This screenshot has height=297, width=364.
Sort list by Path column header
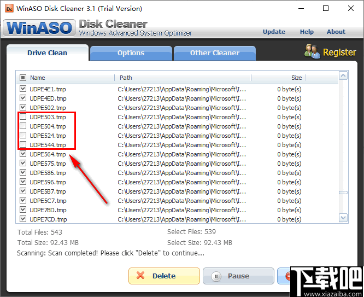126,78
